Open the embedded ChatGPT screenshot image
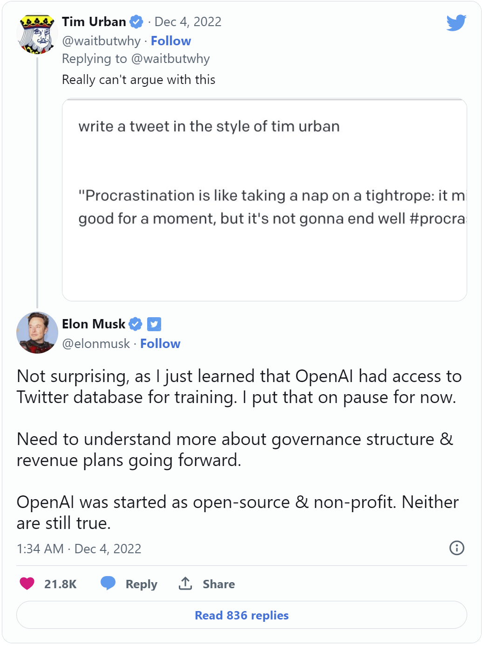 coord(264,200)
